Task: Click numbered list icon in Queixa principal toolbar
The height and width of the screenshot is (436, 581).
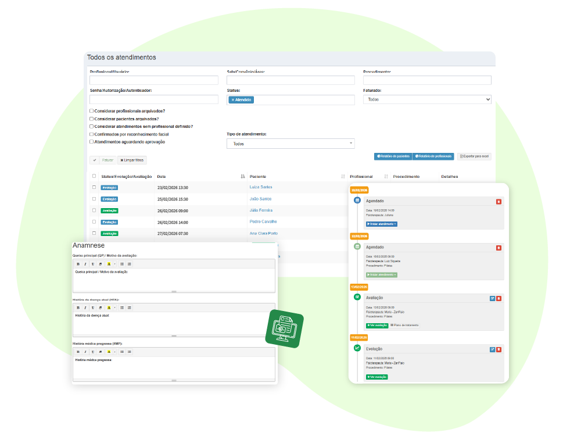Action: click(x=130, y=265)
